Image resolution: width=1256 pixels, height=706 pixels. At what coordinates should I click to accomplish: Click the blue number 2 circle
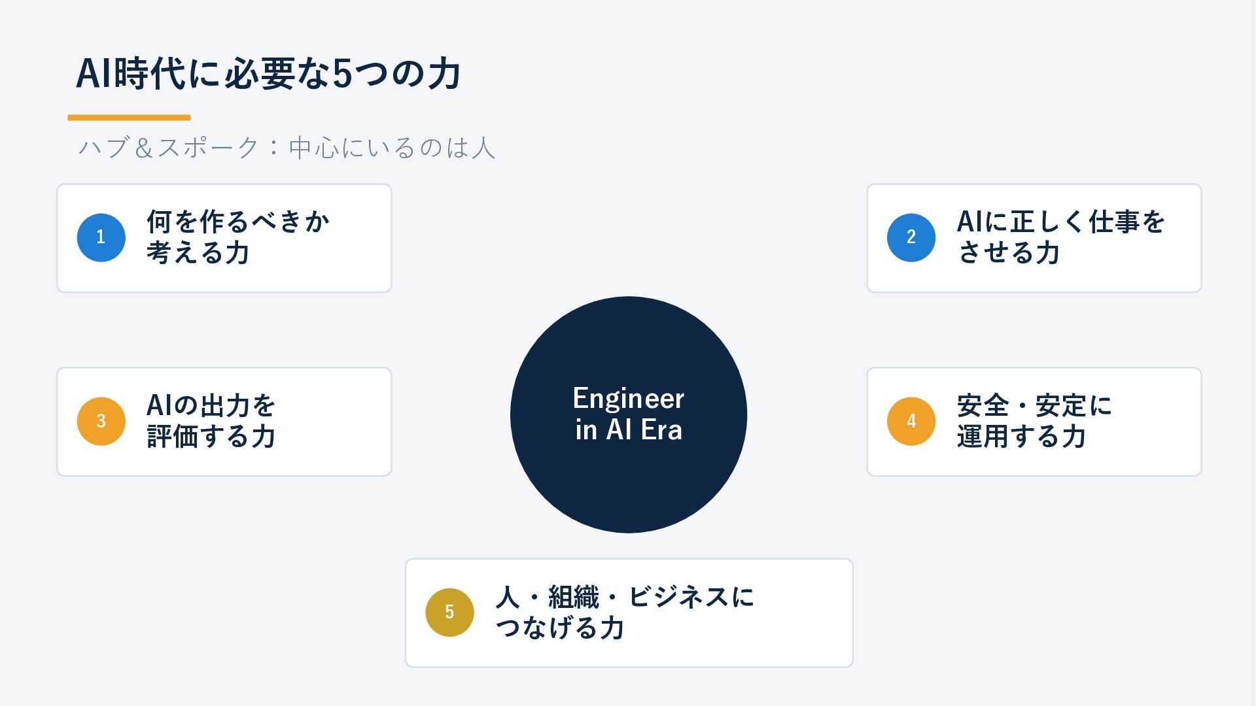click(911, 238)
